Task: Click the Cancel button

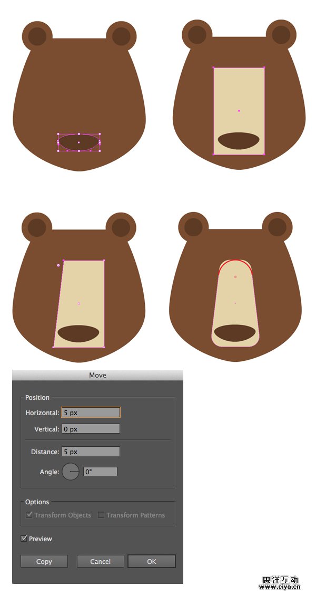Action: (x=100, y=561)
